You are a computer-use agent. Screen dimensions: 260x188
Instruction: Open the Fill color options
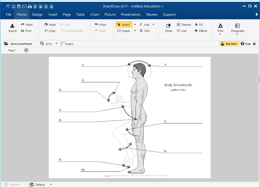coord(199,24)
